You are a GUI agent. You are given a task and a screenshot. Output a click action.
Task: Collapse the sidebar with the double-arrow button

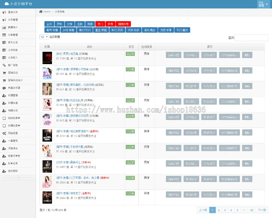point(18,177)
